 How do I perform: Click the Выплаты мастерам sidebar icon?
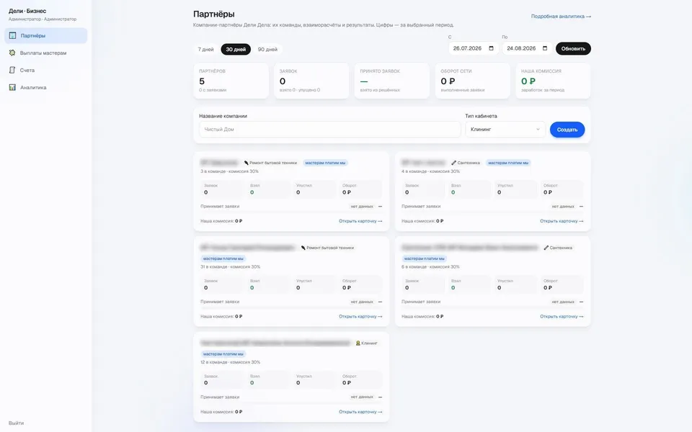(12, 53)
